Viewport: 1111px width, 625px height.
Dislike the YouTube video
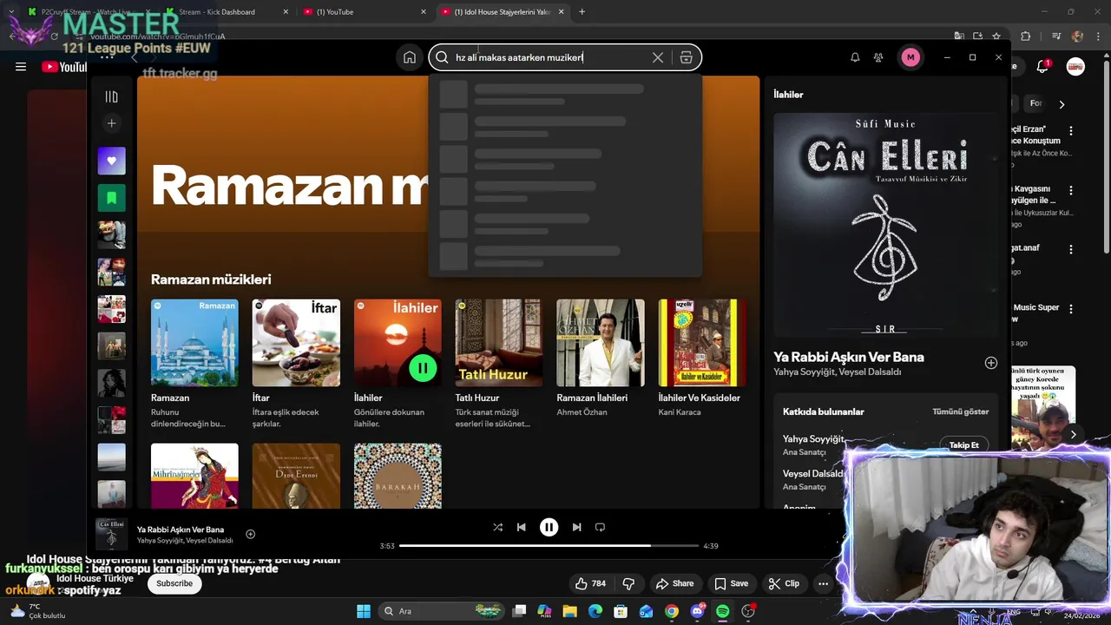point(628,583)
